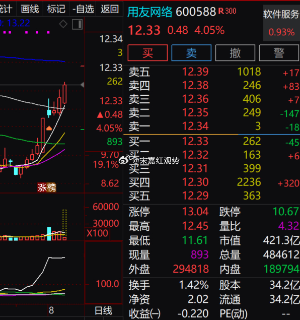Select 买五 price 12.29
Viewport: 300px width, 320px height.
pos(195,196)
